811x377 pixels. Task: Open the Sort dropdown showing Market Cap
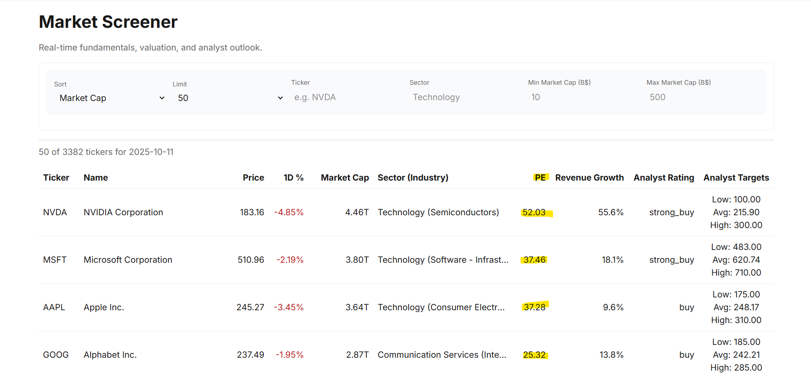click(x=111, y=98)
